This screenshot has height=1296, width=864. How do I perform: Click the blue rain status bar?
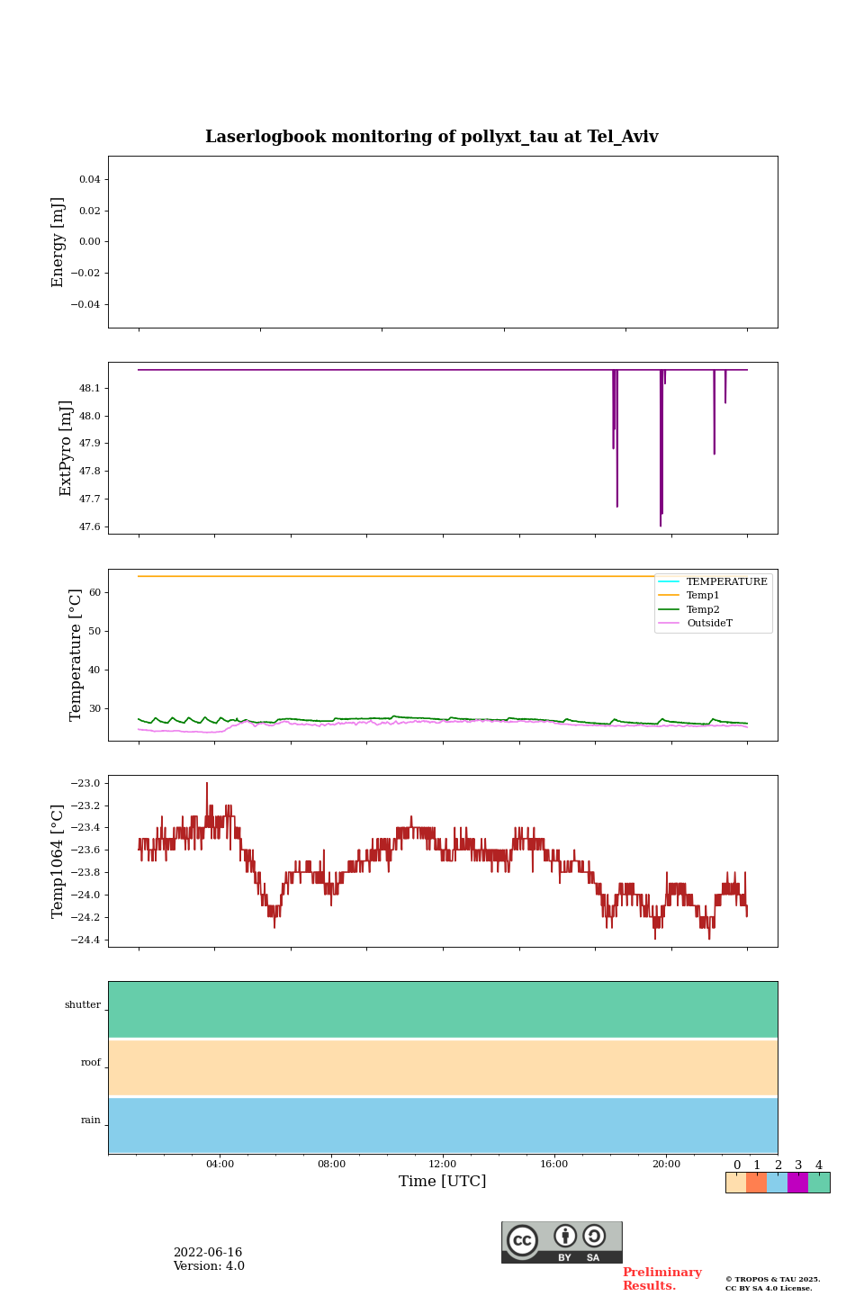pyautogui.click(x=443, y=1125)
